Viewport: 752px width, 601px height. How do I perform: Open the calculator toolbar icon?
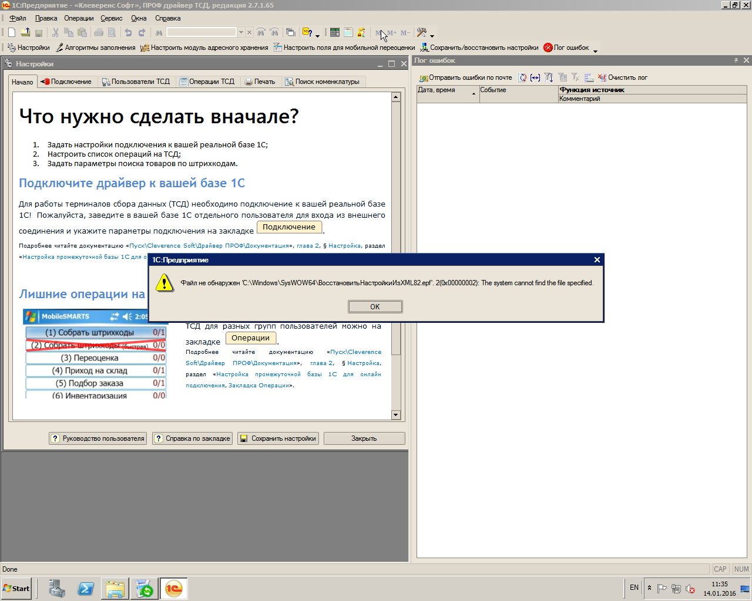click(335, 32)
